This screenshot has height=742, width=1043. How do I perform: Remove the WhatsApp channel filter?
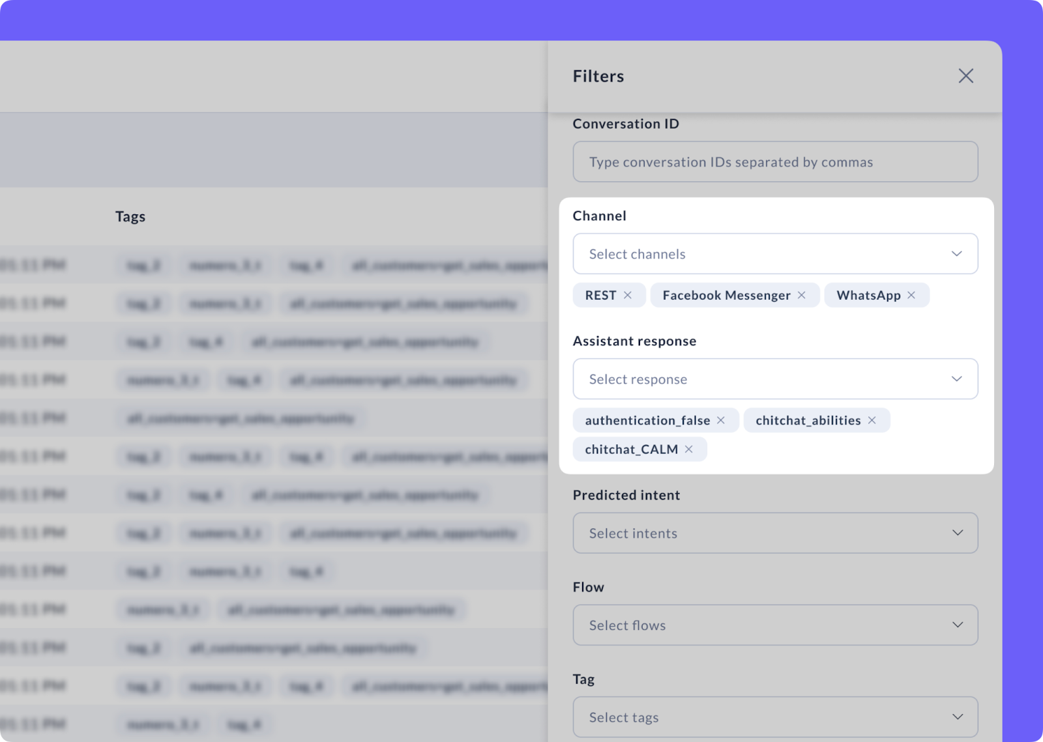(912, 295)
